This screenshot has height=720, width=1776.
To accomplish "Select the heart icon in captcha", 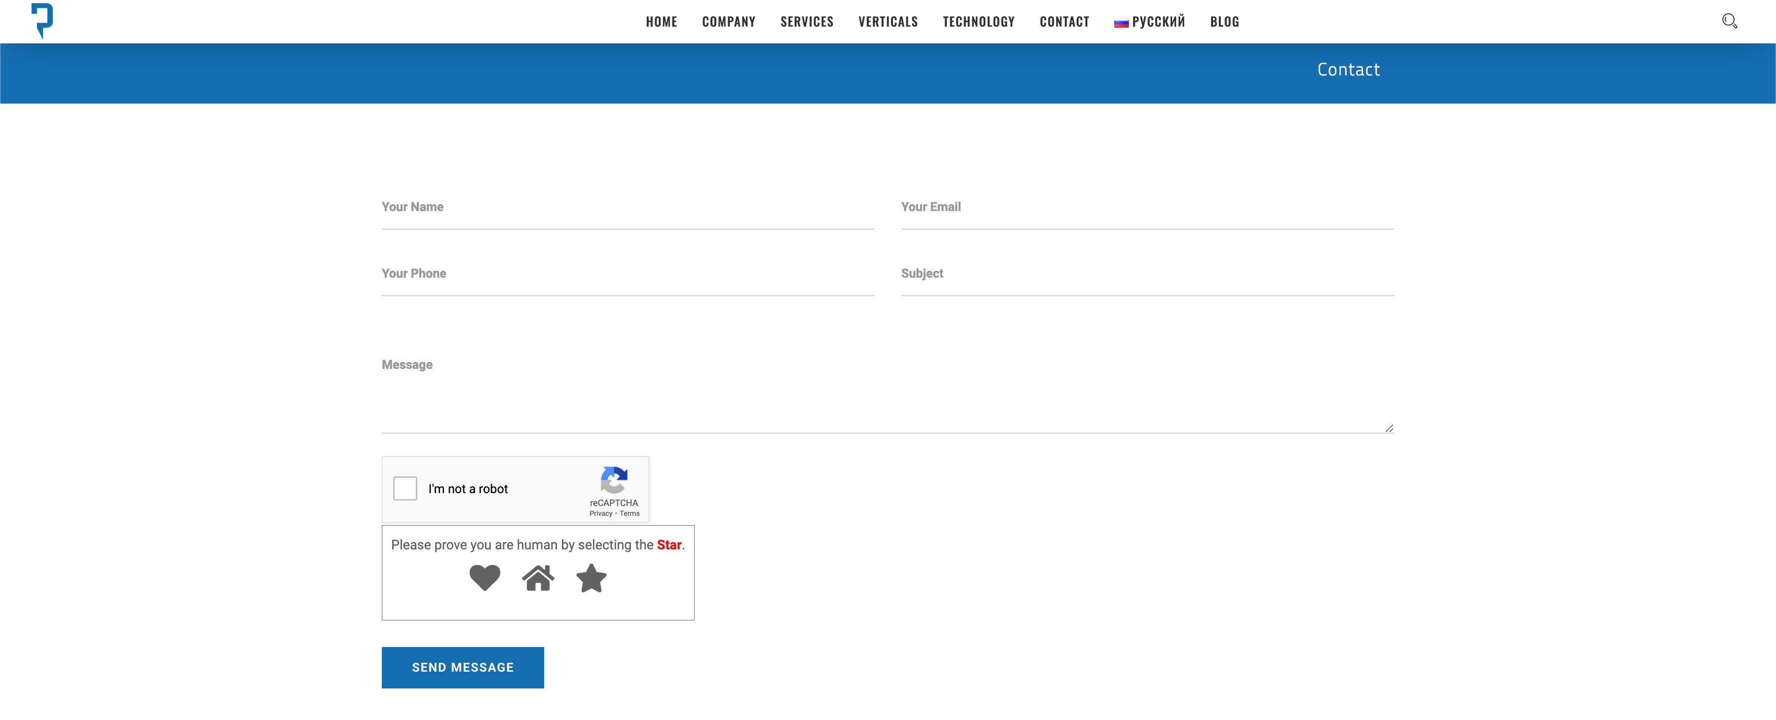I will click(484, 577).
